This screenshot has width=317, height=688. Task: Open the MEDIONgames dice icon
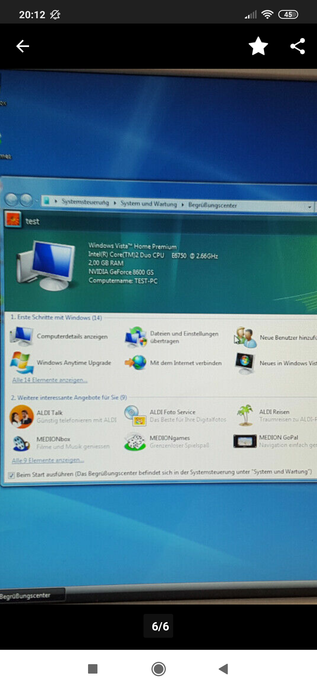[x=135, y=442]
